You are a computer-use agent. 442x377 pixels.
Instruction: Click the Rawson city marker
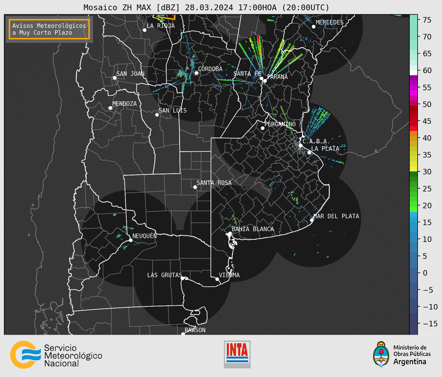coord(183,334)
